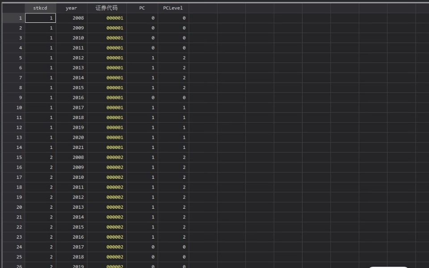Select the stkcd column header
Viewport: 429px width, 268px height.
40,8
